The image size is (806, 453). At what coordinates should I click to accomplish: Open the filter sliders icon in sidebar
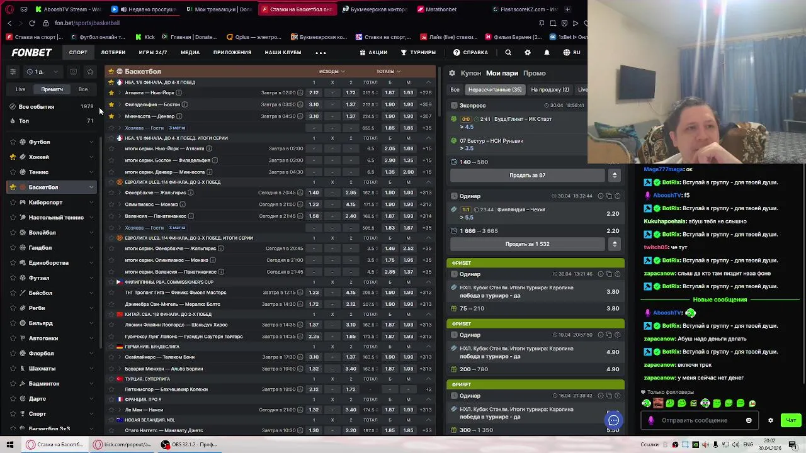point(13,72)
